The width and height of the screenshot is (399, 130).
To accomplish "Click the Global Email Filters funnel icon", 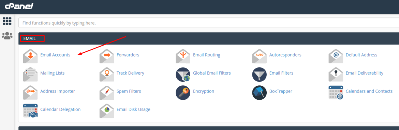I will click(x=183, y=75).
